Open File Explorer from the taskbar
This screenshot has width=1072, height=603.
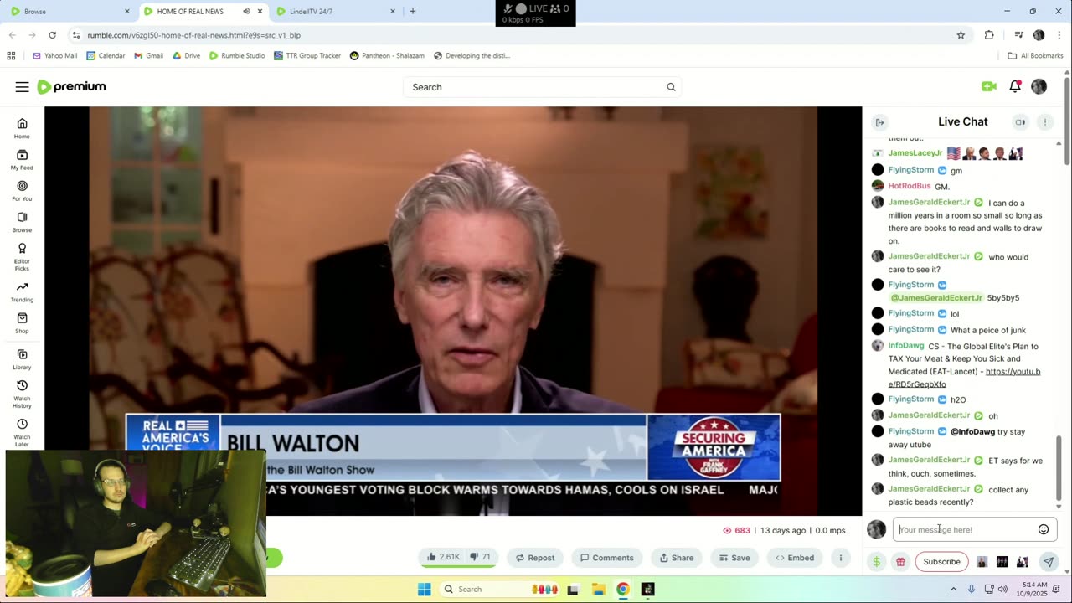(x=598, y=590)
